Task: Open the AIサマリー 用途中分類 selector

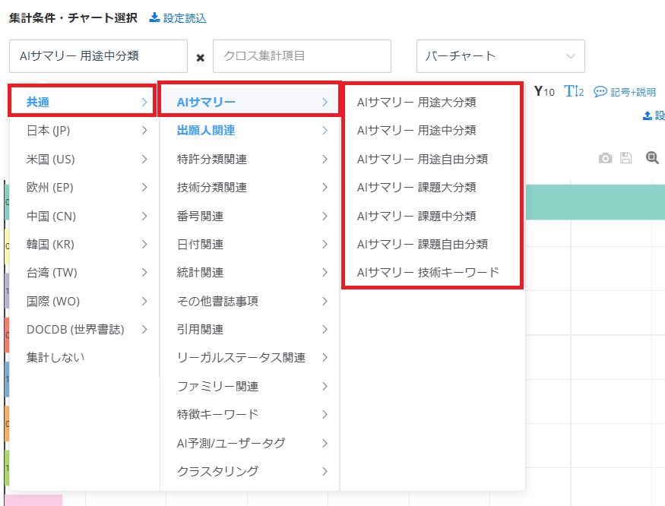Action: [98, 56]
